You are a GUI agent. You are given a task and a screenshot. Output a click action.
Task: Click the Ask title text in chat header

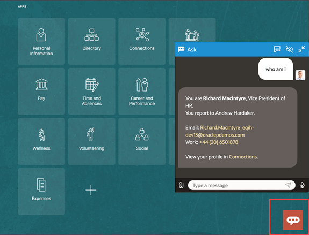pos(192,49)
